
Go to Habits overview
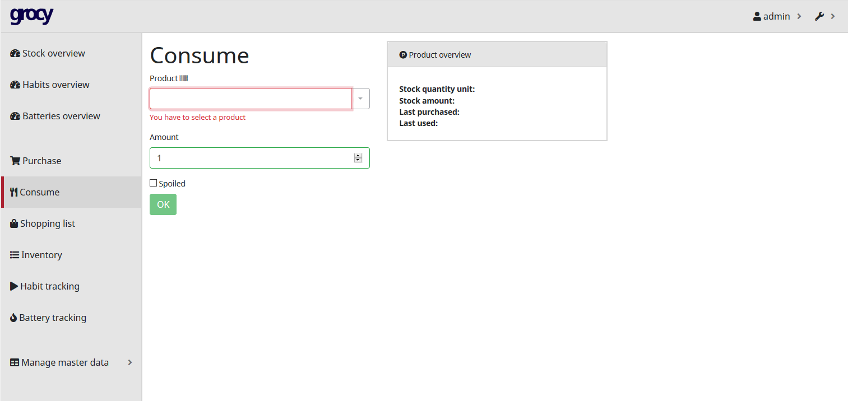55,85
